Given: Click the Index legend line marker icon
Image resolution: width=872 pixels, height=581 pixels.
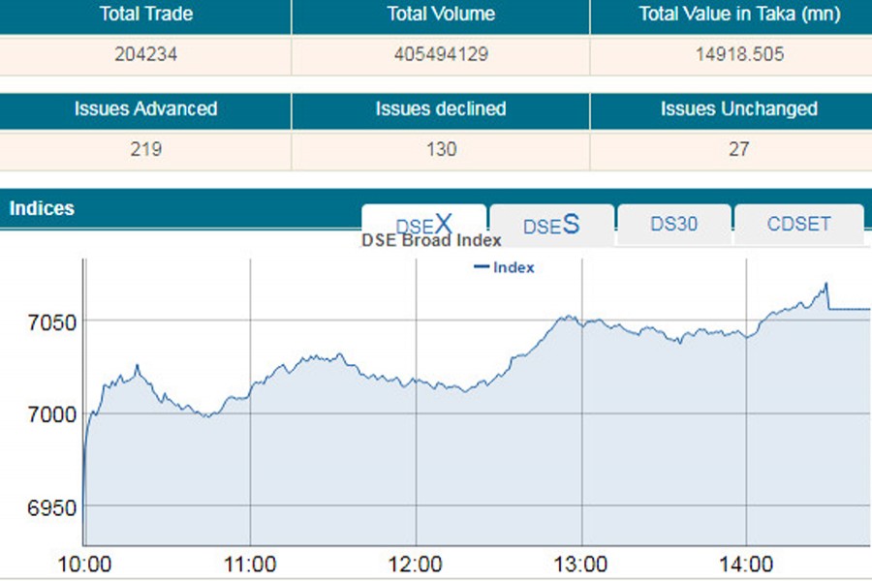Looking at the screenshot, I should (x=483, y=268).
